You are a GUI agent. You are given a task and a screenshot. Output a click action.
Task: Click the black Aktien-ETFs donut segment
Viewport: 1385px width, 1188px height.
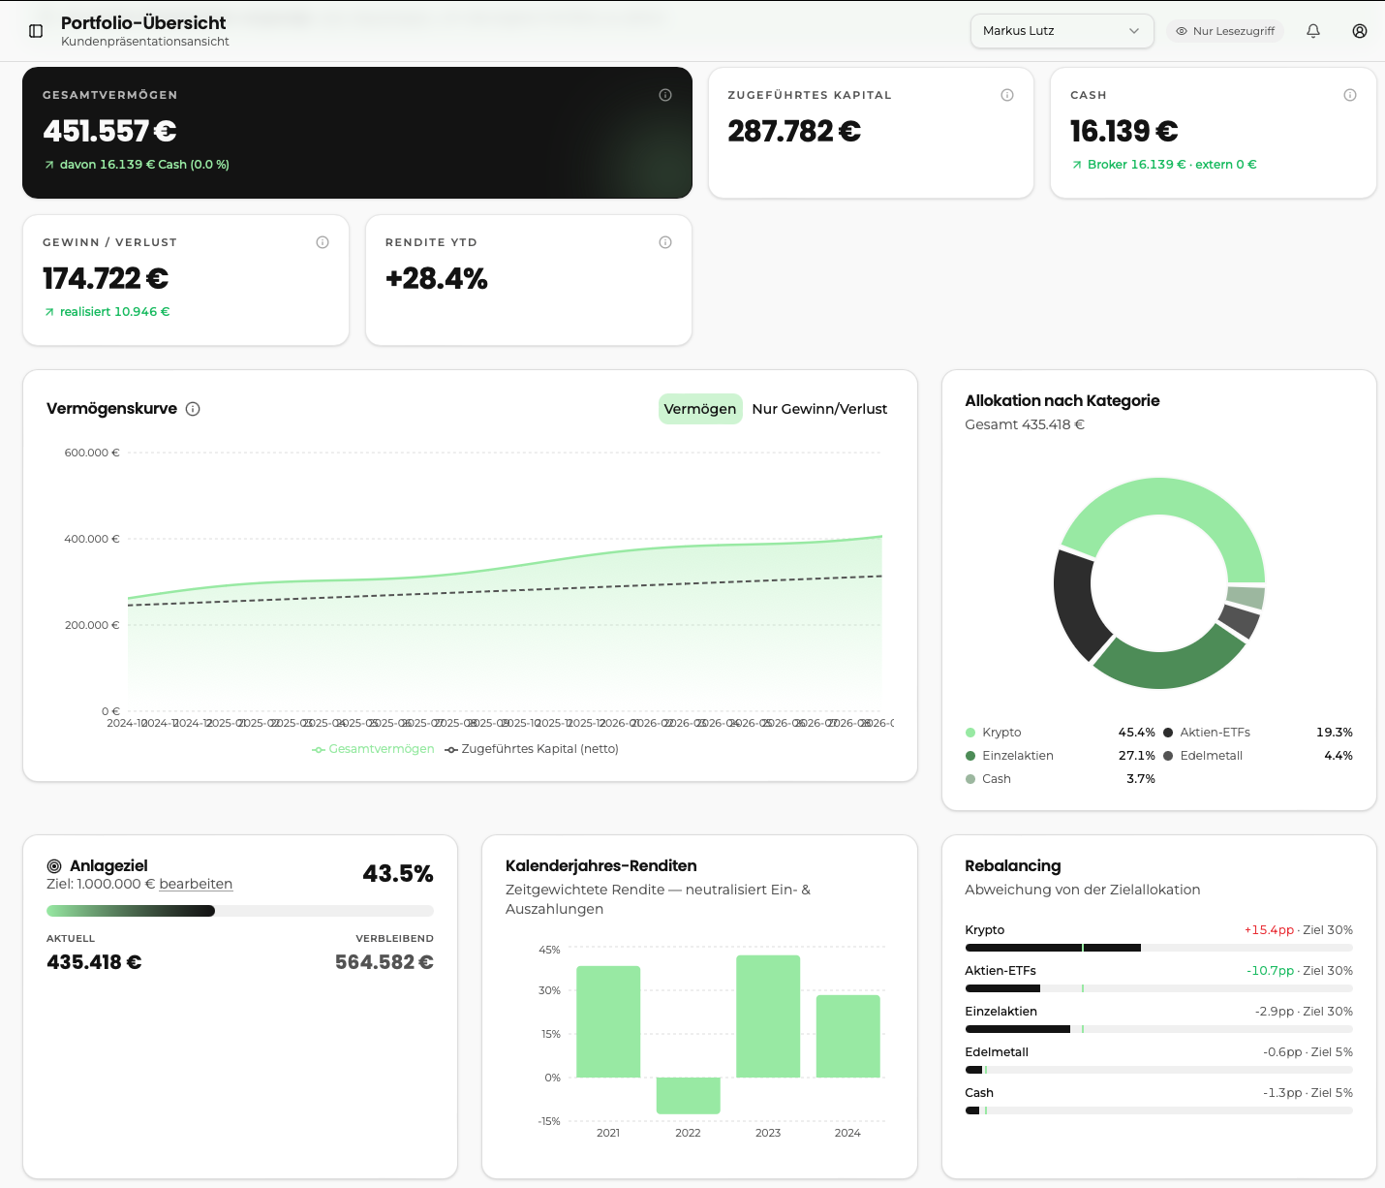[x=1074, y=605]
